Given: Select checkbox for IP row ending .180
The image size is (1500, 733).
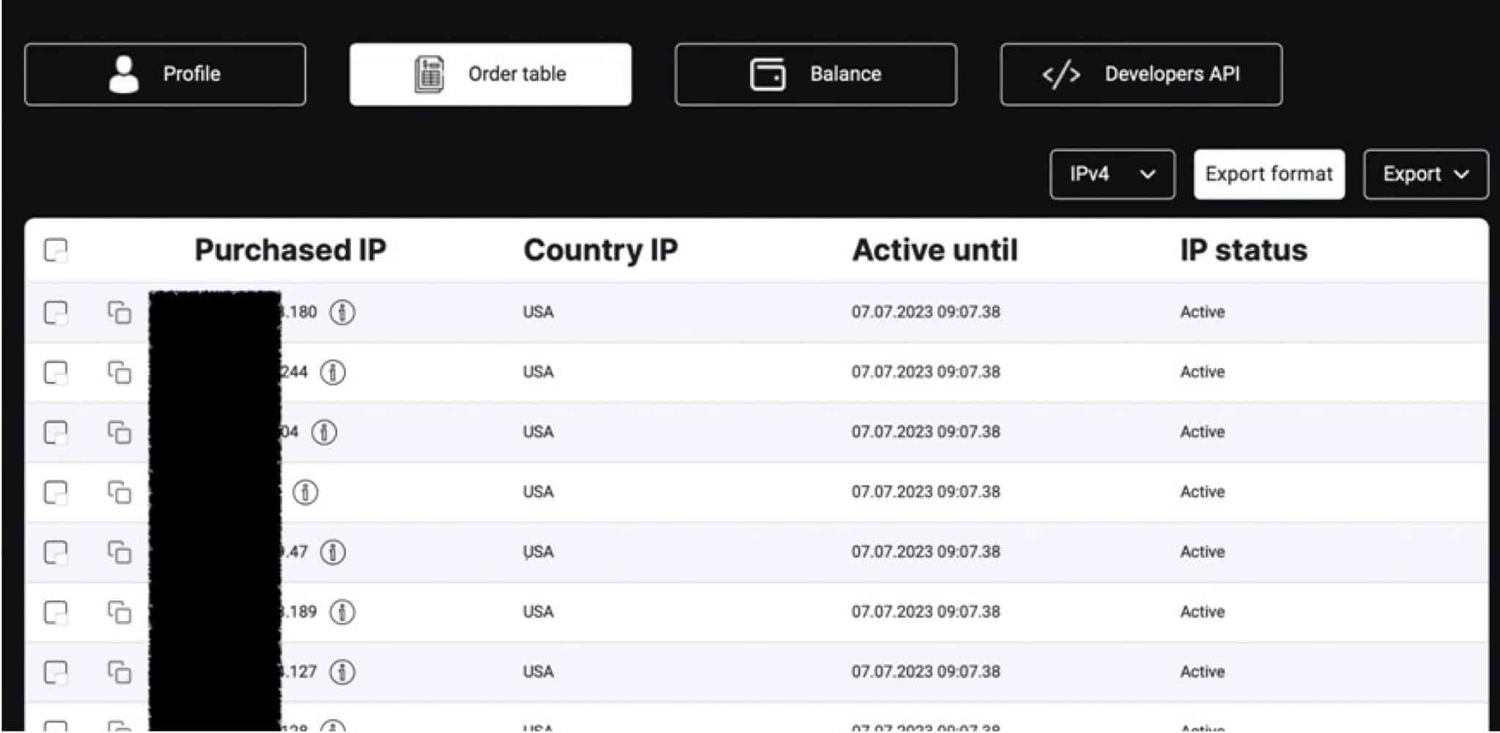Looking at the screenshot, I should (56, 313).
